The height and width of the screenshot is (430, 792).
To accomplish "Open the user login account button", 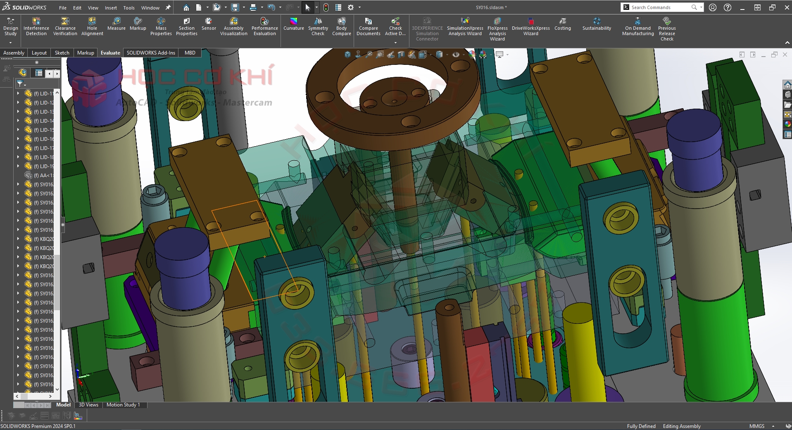I will tap(713, 7).
